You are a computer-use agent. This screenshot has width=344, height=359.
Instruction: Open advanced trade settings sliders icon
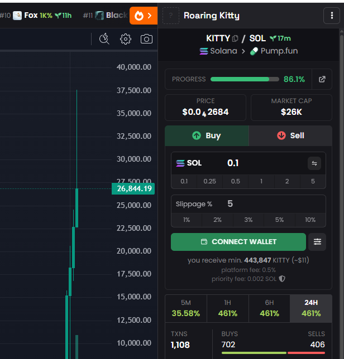tap(317, 242)
